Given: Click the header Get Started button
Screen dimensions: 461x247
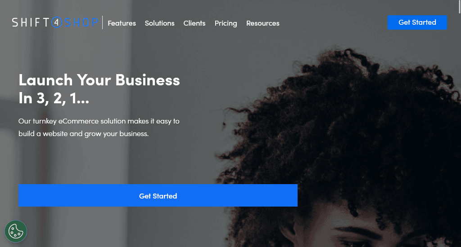Looking at the screenshot, I should [x=417, y=22].
